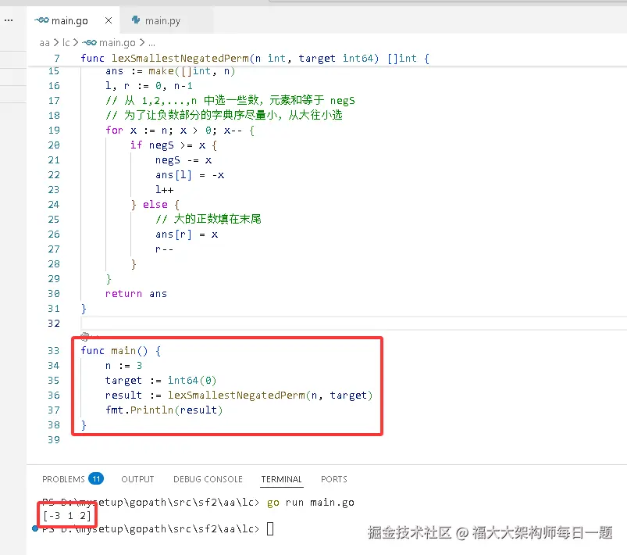627x555 pixels.
Task: Click the 'for x := n; x > 0; x--' line
Action: [x=180, y=131]
